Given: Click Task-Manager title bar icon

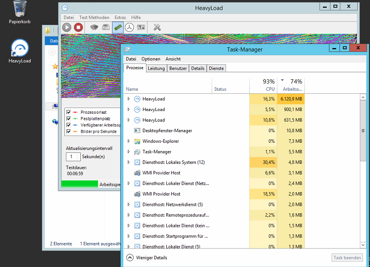Looking at the screenshot, I should (x=127, y=49).
